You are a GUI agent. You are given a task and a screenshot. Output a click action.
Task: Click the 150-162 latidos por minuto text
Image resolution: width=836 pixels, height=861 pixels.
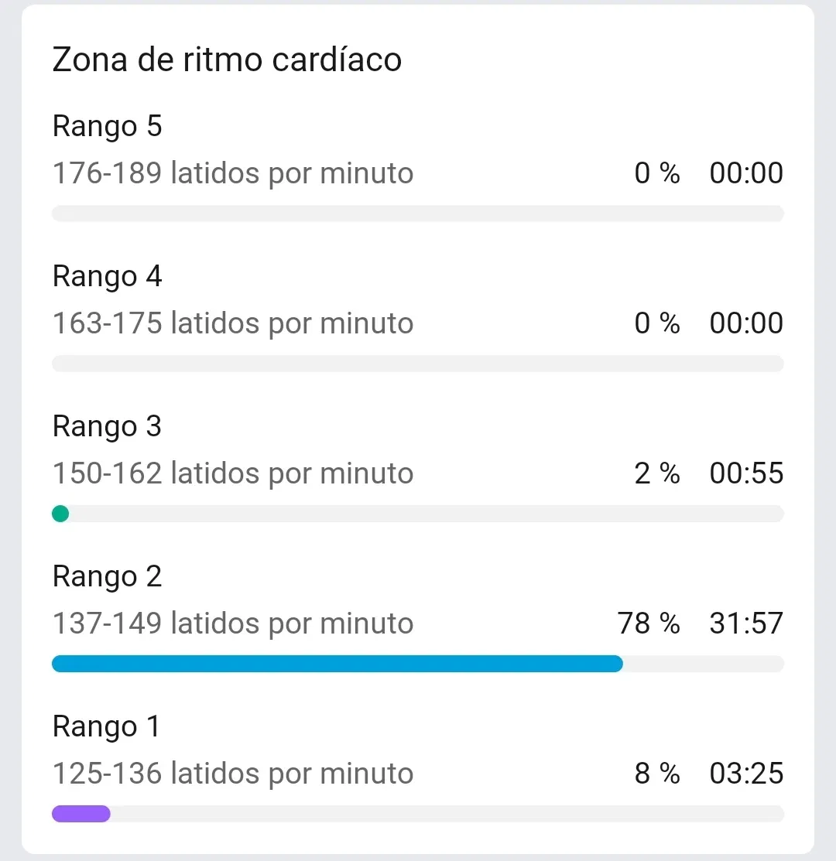pyautogui.click(x=232, y=473)
